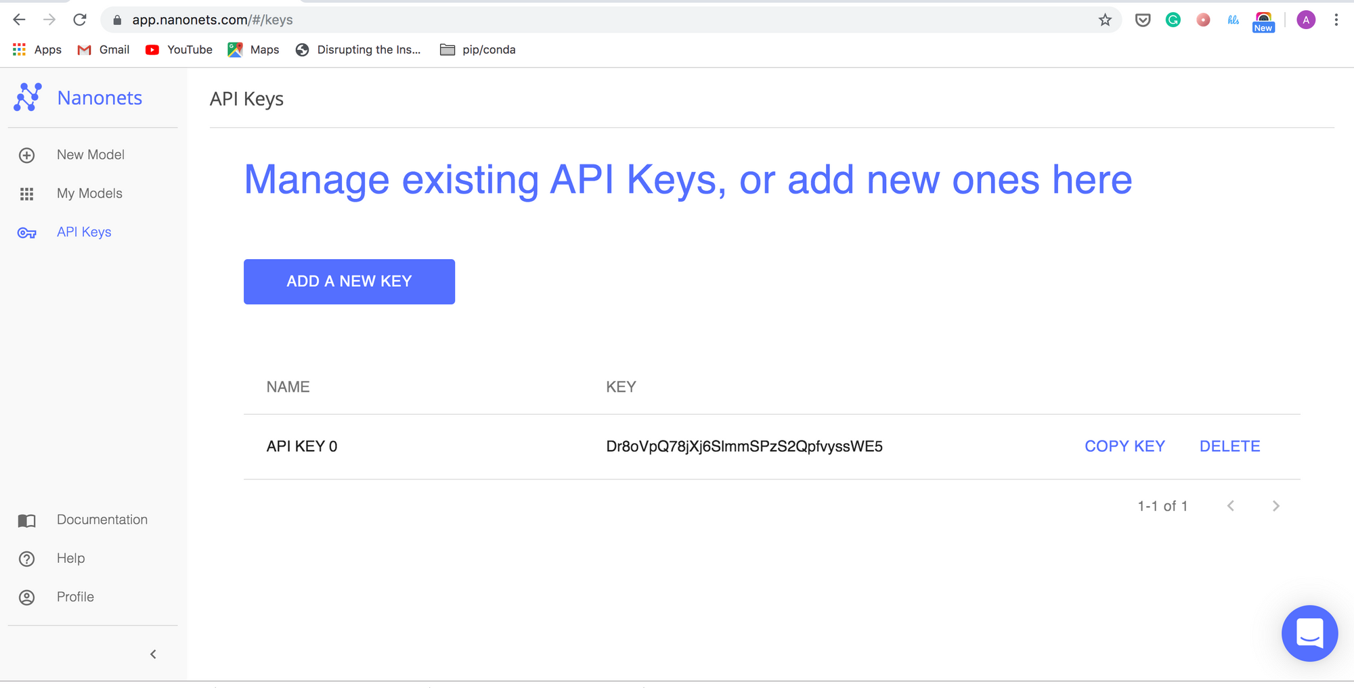
Task: Collapse the left sidebar with chevron
Action: point(153,654)
